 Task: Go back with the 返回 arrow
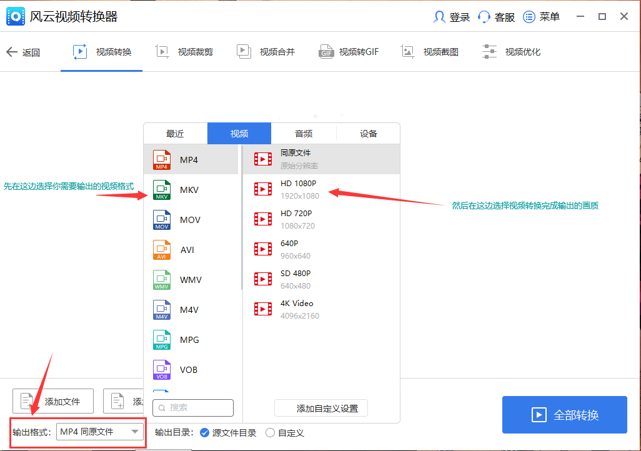pyautogui.click(x=12, y=52)
